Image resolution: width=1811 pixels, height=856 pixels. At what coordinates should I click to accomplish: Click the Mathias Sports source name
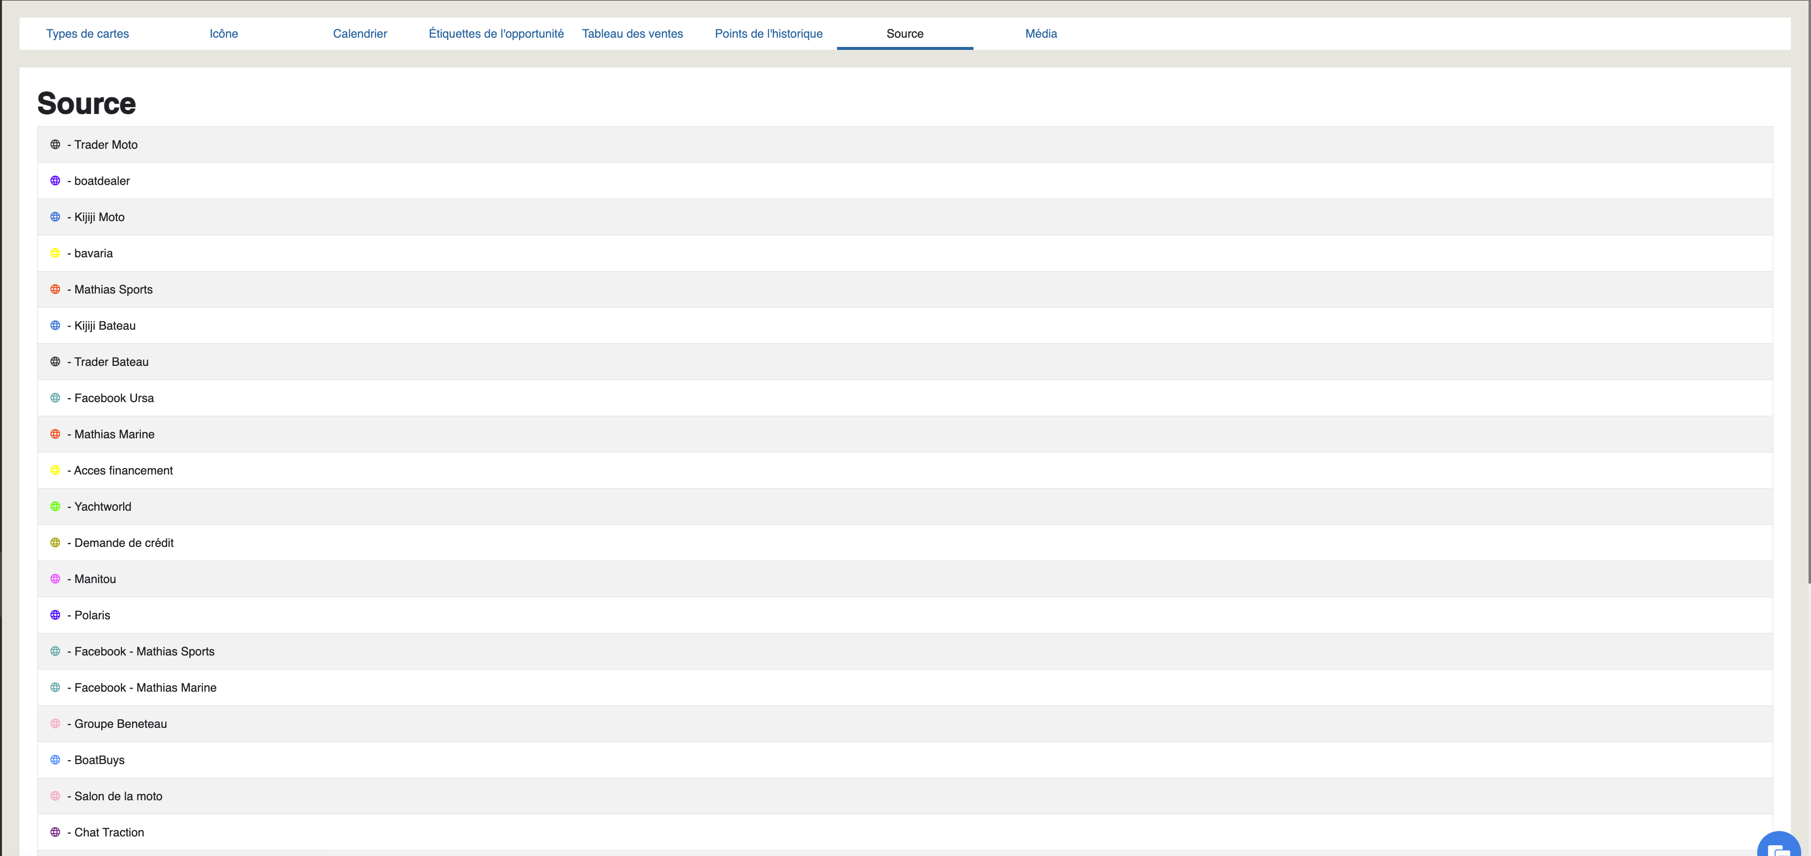coord(113,290)
